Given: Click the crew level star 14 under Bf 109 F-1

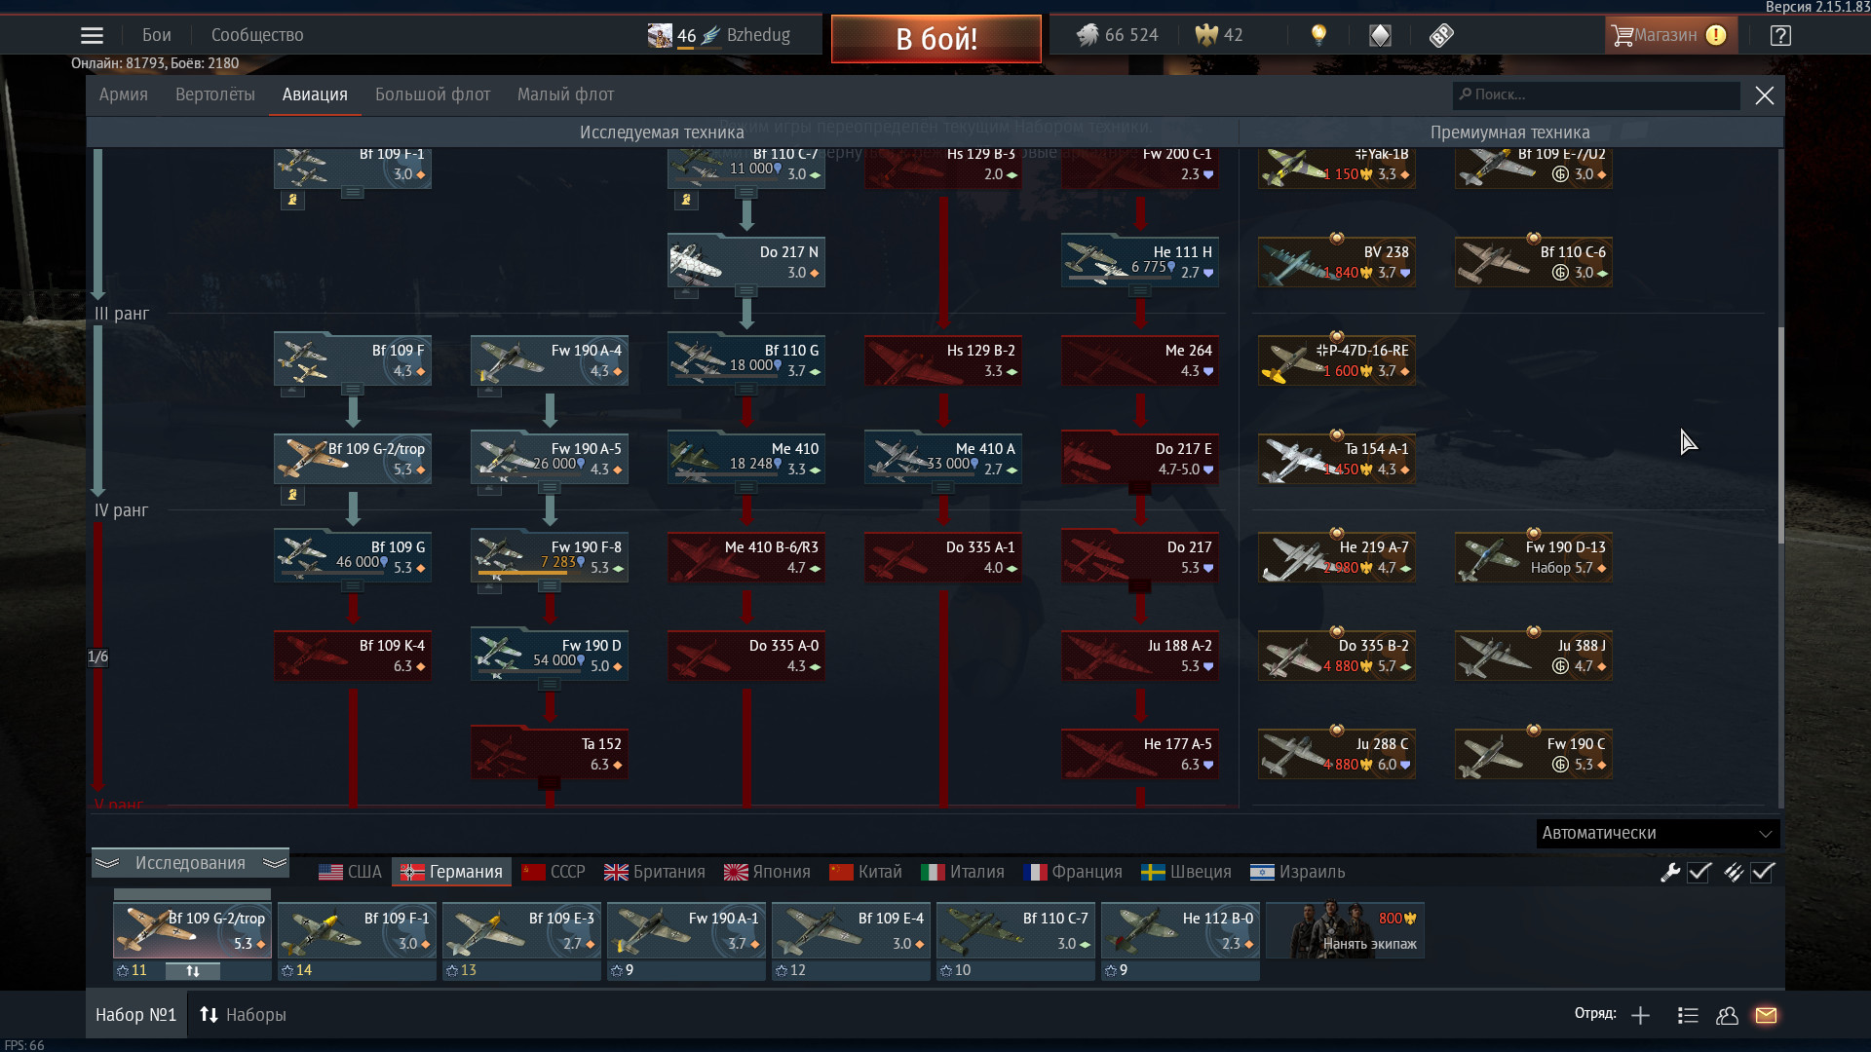Looking at the screenshot, I should [x=296, y=971].
